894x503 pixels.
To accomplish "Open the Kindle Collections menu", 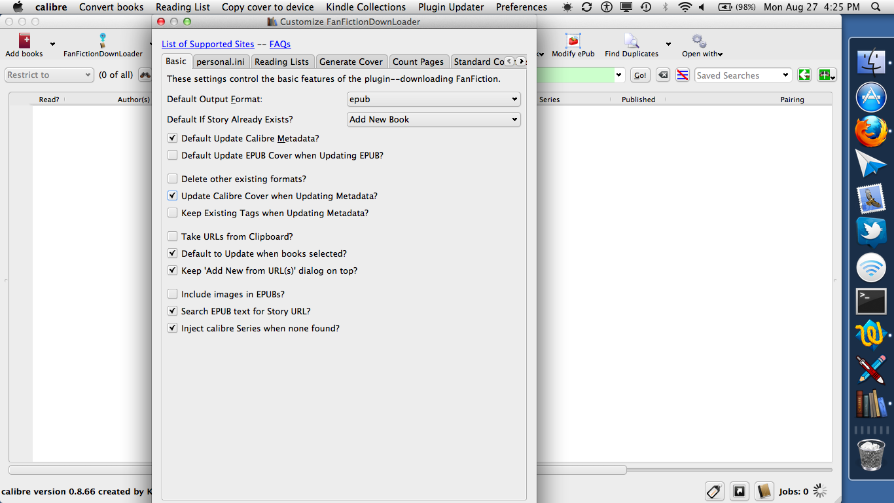I will pos(367,7).
